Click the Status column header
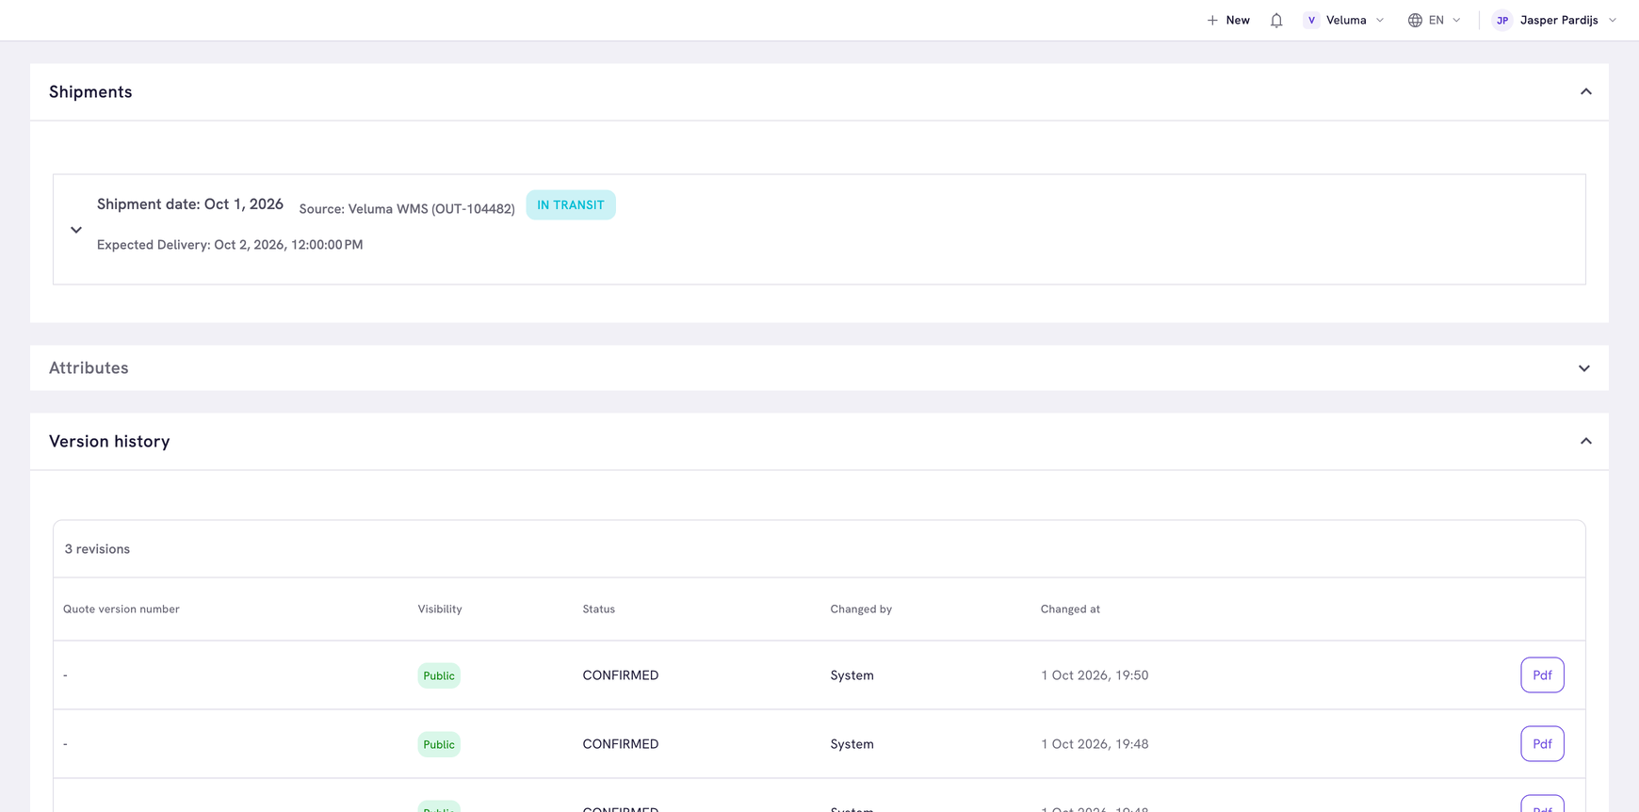 click(599, 609)
